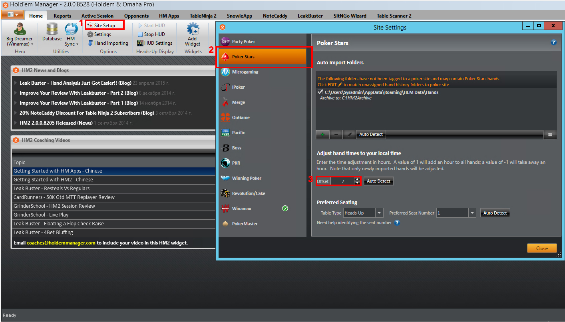Expand the NoteCaddy Discount blog entry
565x322 pixels.
16,113
